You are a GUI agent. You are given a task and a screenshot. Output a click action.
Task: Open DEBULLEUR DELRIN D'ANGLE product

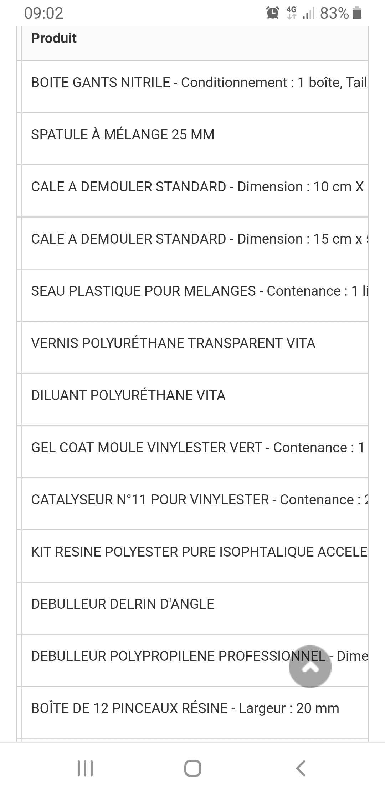click(123, 604)
